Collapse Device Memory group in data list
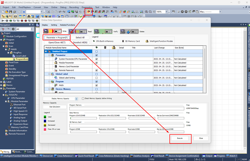 pyautogui.click(x=49, y=89)
